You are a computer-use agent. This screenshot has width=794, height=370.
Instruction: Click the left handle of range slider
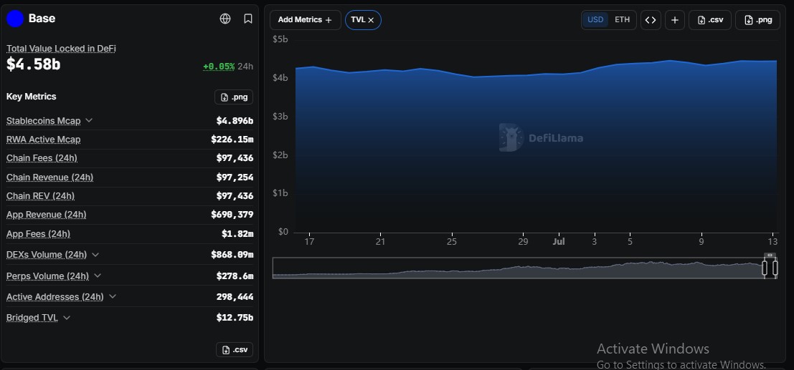click(x=765, y=268)
